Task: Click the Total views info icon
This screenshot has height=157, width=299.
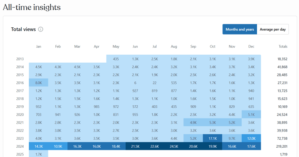Action: pyautogui.click(x=41, y=29)
